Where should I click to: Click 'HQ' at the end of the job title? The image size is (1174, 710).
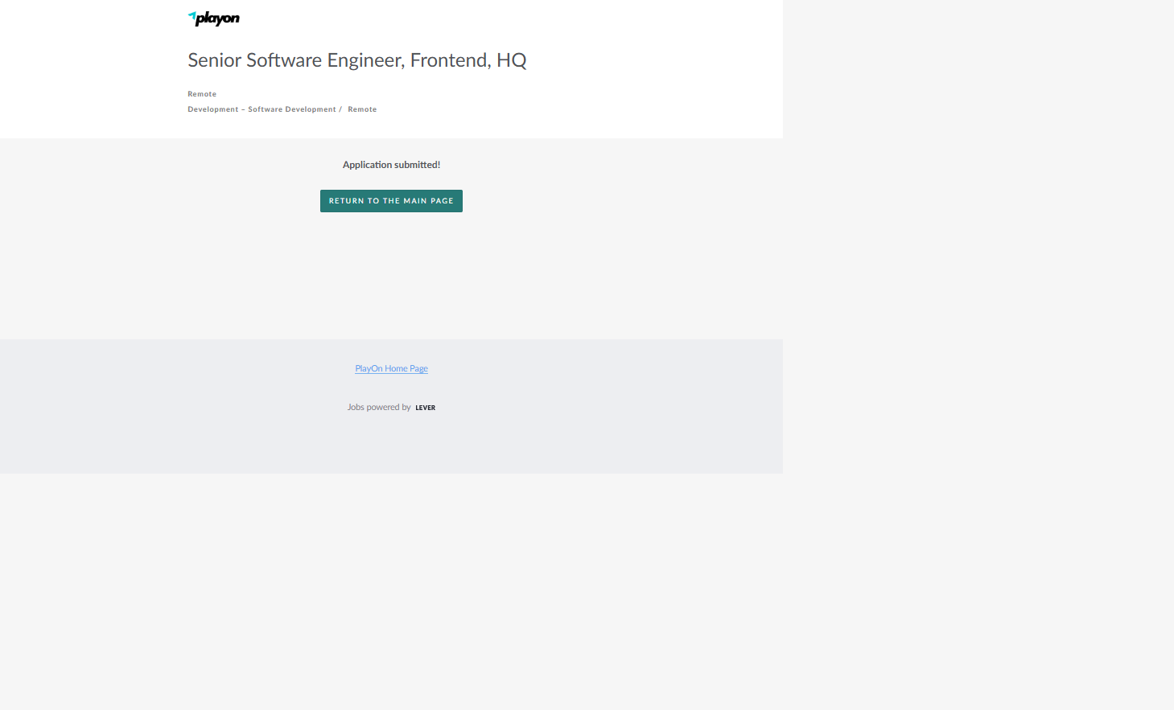click(511, 60)
